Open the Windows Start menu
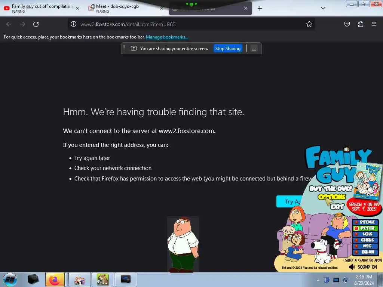Screen dimensions: 383x287 click(10, 280)
